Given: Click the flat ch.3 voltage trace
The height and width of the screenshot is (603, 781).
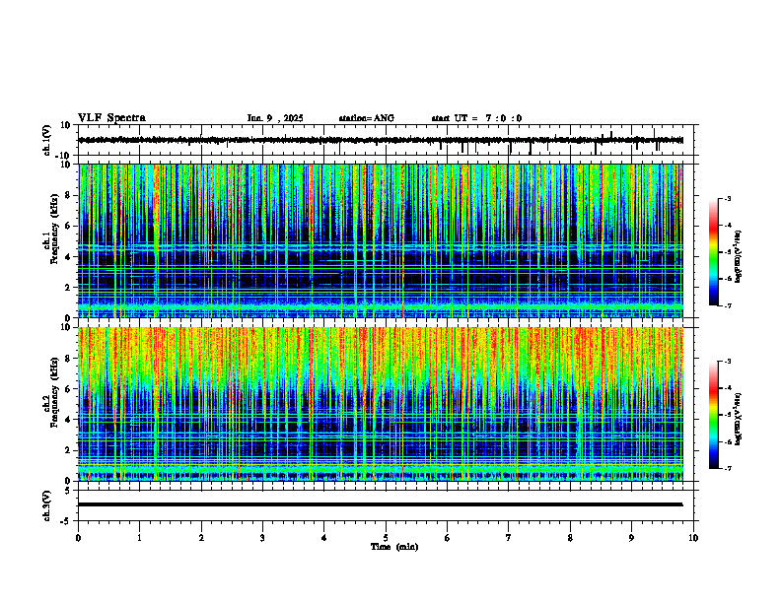Looking at the screenshot, I should tap(380, 504).
